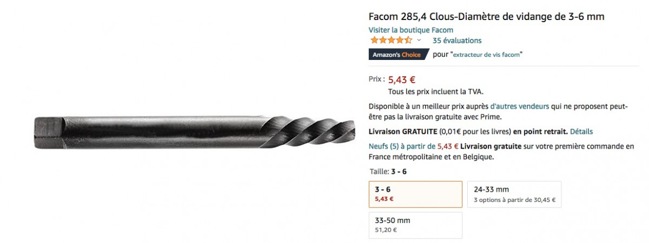Choose the 24-33 mm size option

[x=514, y=194]
